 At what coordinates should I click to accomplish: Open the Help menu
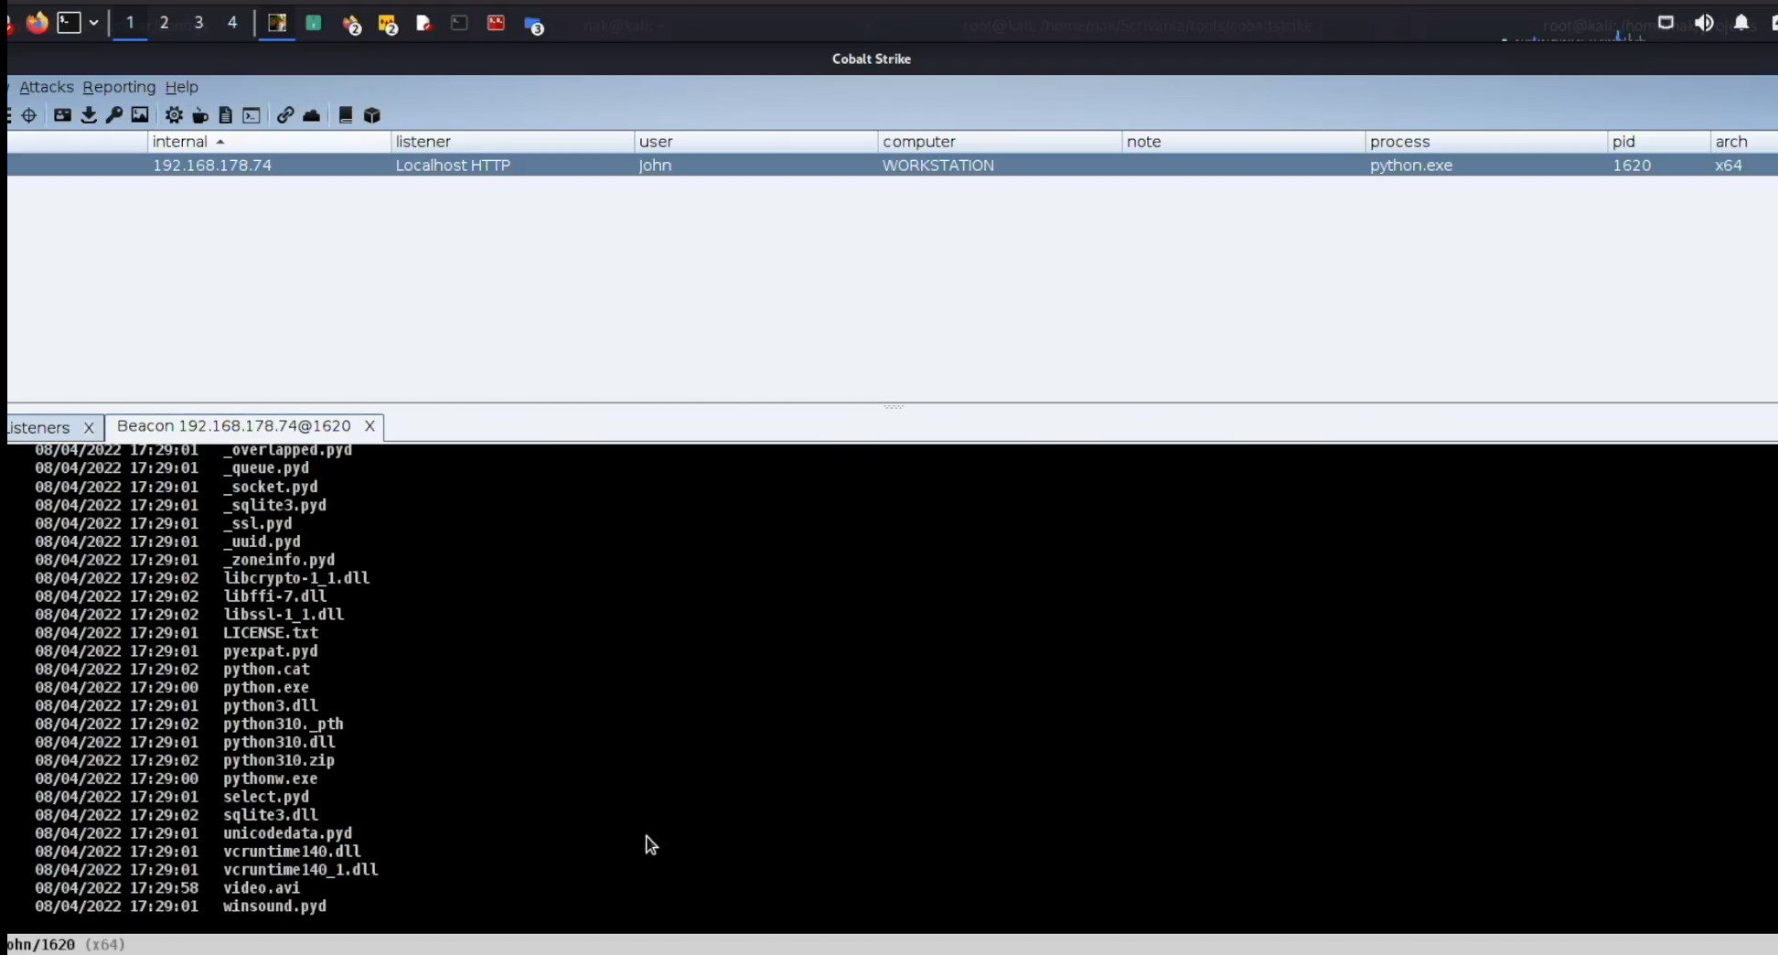[181, 87]
